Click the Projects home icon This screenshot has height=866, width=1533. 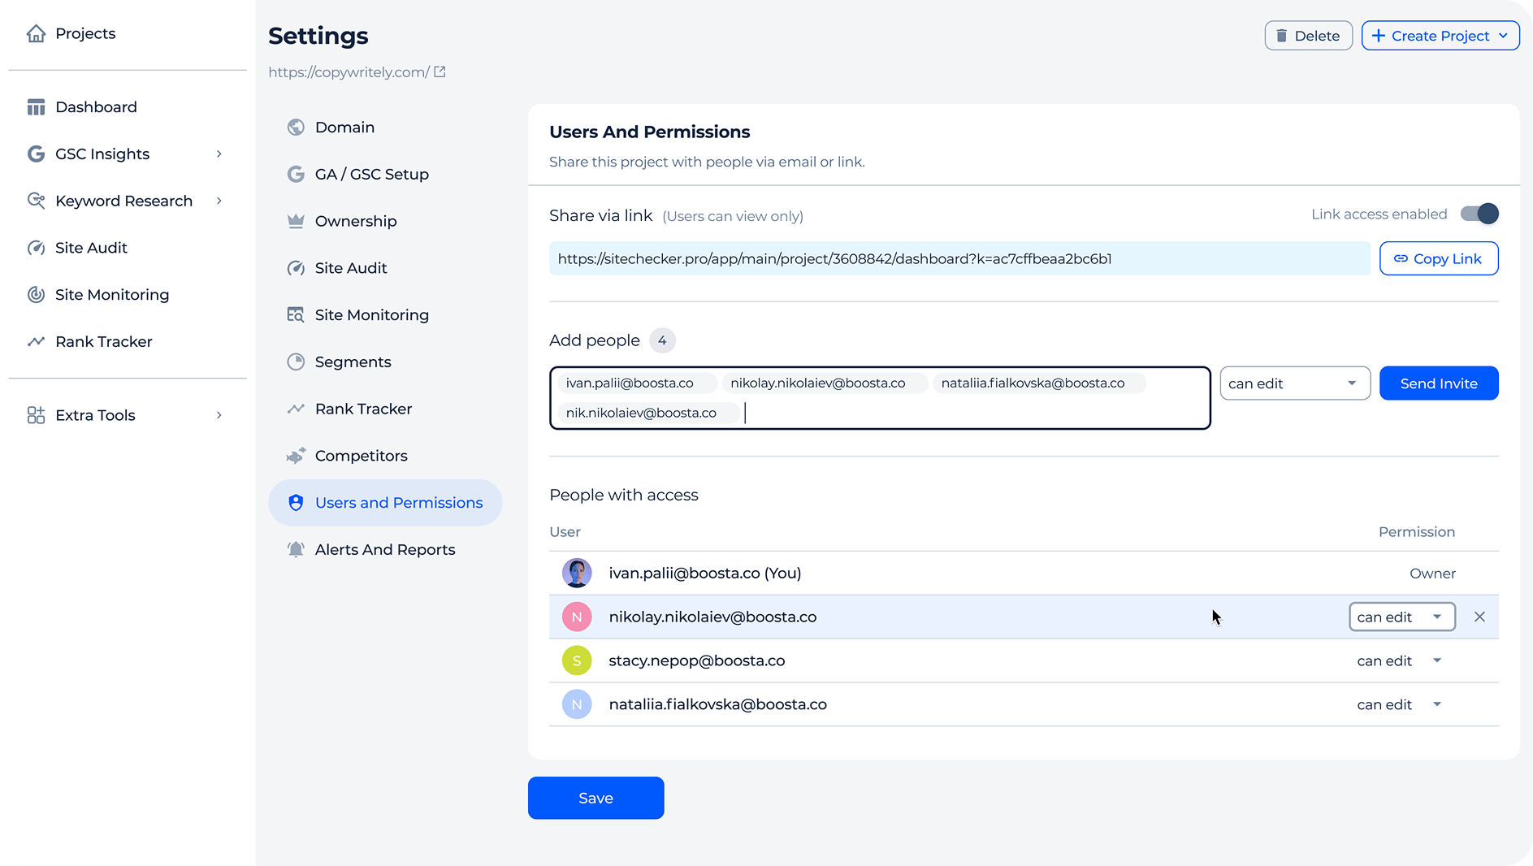[x=36, y=33]
